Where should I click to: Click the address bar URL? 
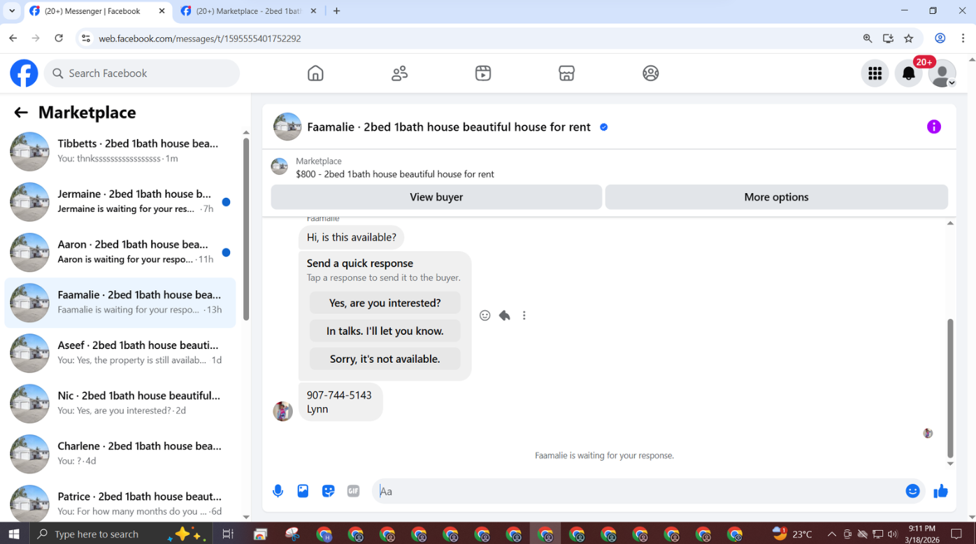tap(200, 38)
